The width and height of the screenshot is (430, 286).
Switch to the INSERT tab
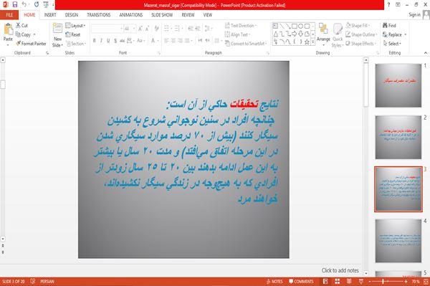[50, 15]
